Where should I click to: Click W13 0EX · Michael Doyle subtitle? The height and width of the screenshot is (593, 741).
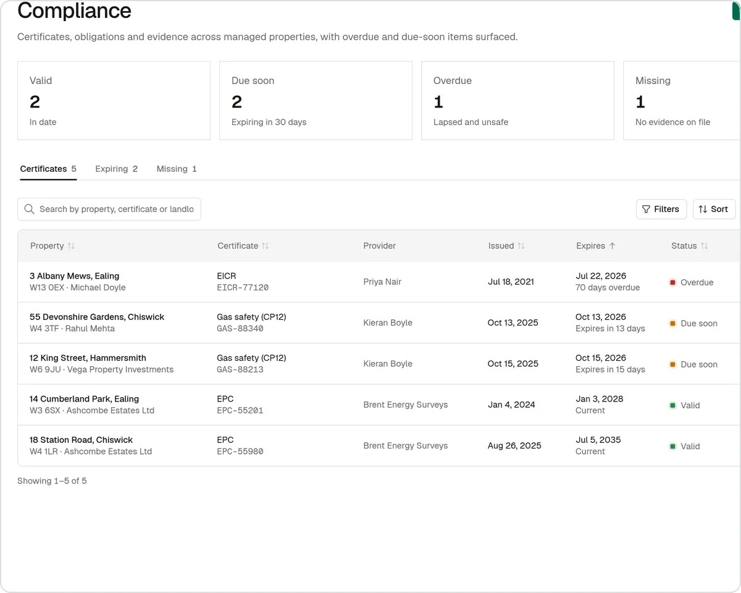[x=78, y=288]
